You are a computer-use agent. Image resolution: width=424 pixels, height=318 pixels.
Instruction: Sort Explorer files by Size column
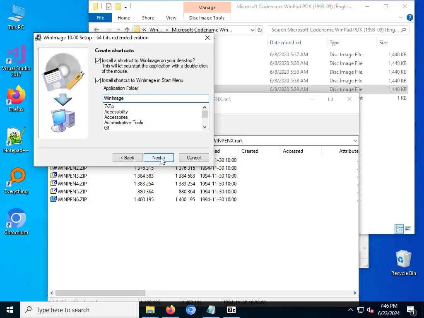[383, 43]
